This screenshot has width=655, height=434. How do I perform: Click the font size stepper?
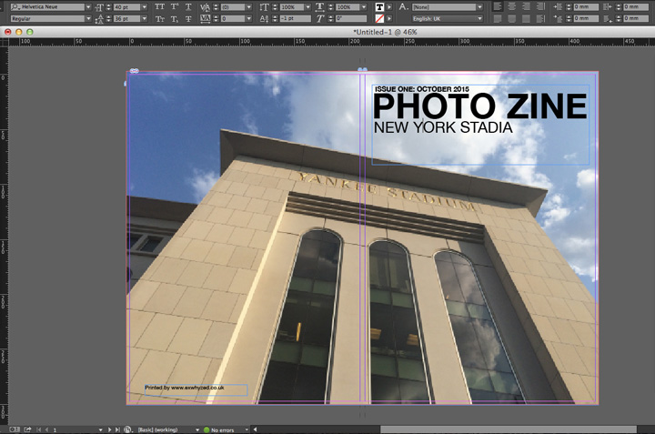[x=108, y=7]
